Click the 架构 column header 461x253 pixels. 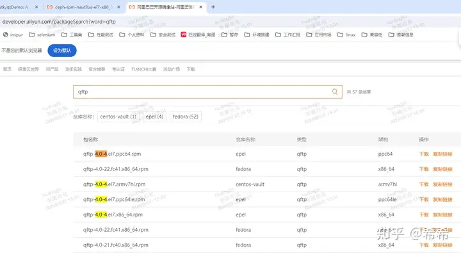click(383, 140)
